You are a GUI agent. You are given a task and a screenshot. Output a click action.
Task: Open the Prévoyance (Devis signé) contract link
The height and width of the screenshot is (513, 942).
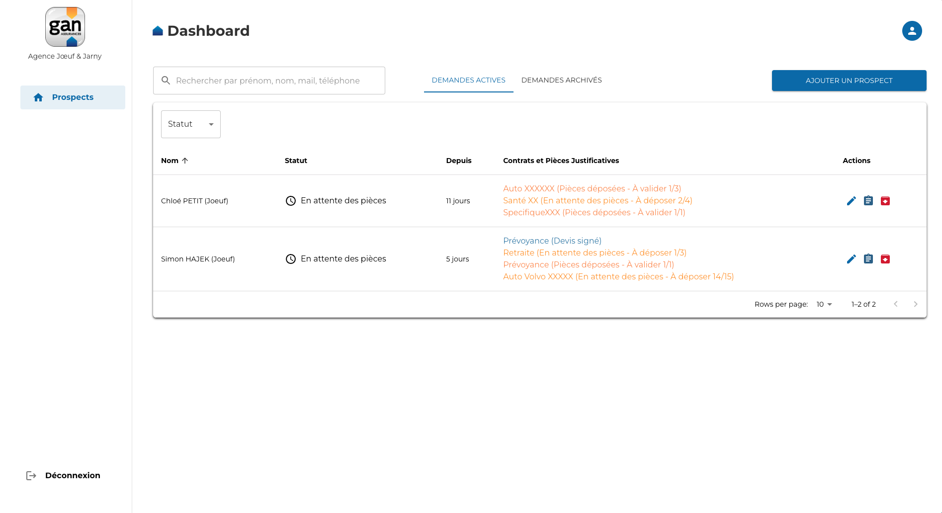[x=552, y=241]
